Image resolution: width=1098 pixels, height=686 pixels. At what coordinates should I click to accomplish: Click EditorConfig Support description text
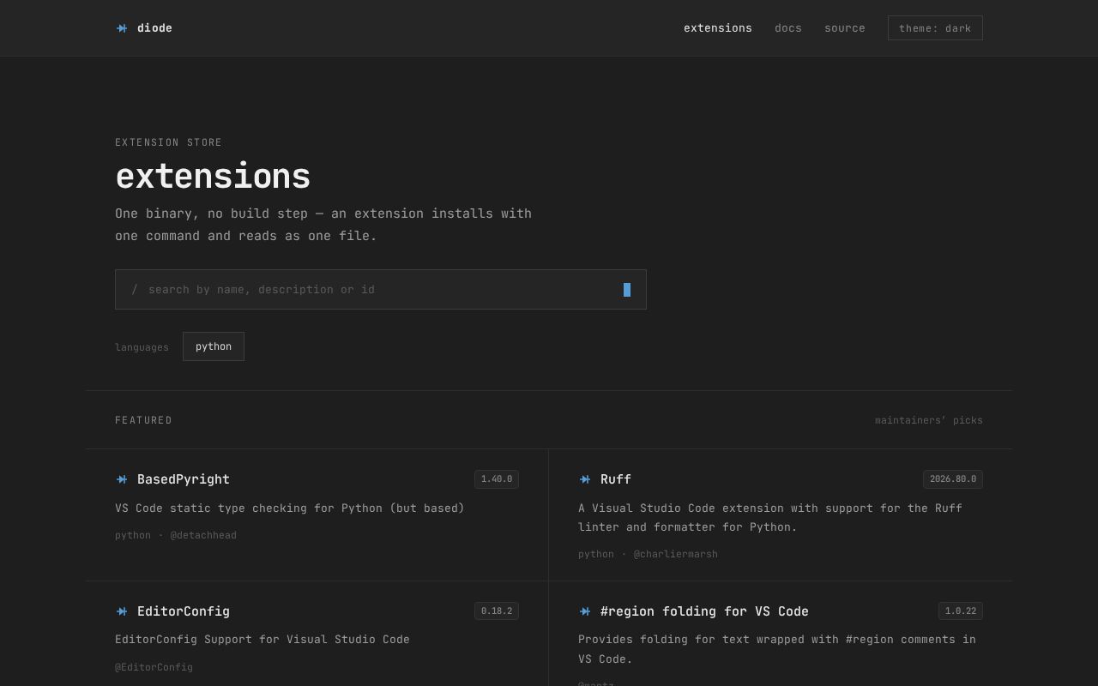click(x=262, y=640)
